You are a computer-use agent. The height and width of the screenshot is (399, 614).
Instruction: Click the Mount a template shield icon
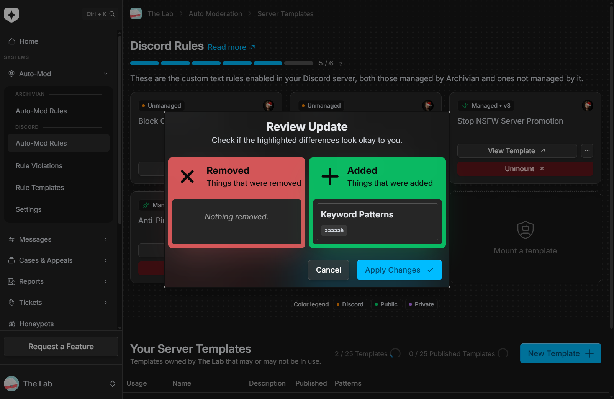point(526,230)
